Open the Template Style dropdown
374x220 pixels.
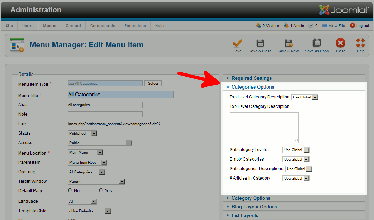(x=89, y=211)
